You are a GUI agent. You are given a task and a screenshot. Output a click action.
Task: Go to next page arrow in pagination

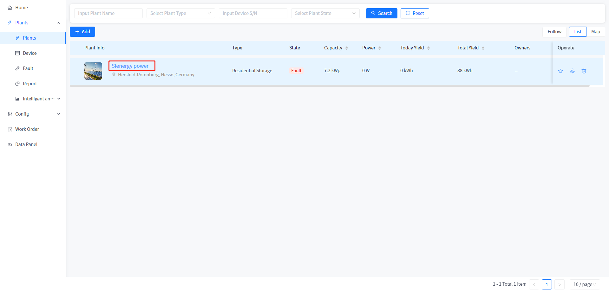pyautogui.click(x=560, y=284)
